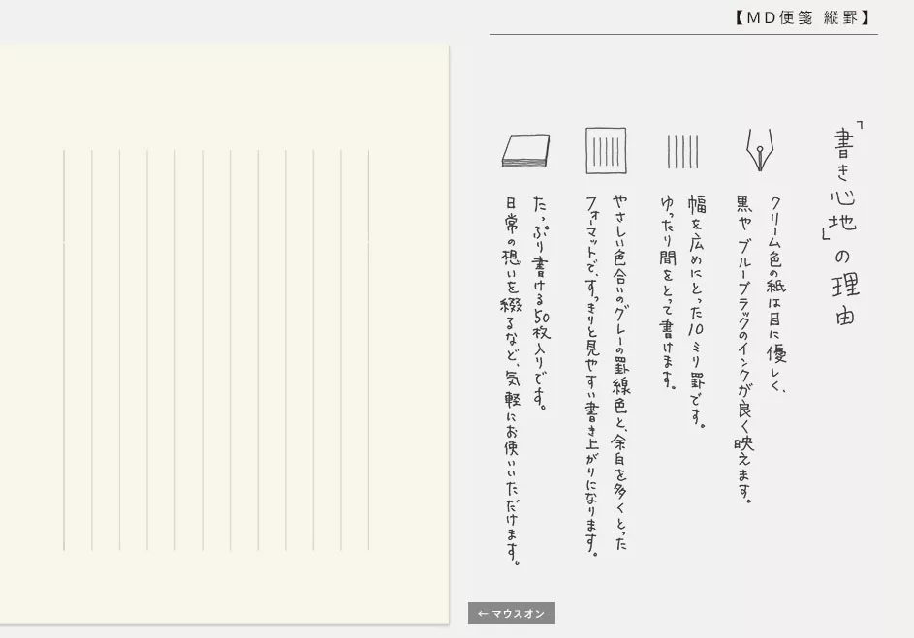Click the の理由 part of the heading

pyautogui.click(x=843, y=284)
